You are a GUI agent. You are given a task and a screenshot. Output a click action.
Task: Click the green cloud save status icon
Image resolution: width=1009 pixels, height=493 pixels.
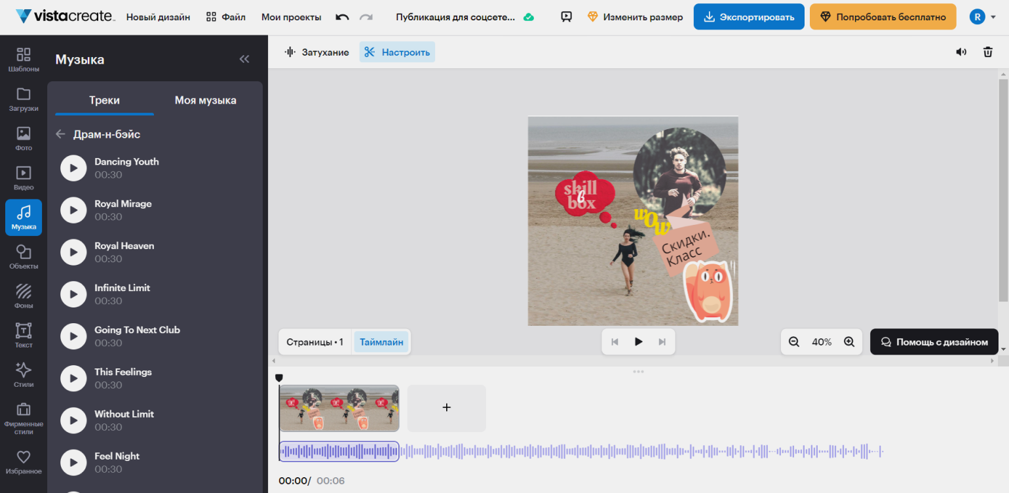(x=529, y=17)
